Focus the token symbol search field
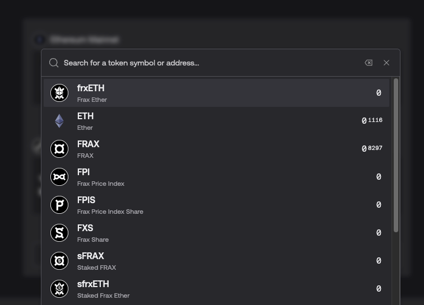The width and height of the screenshot is (424, 305). point(207,63)
